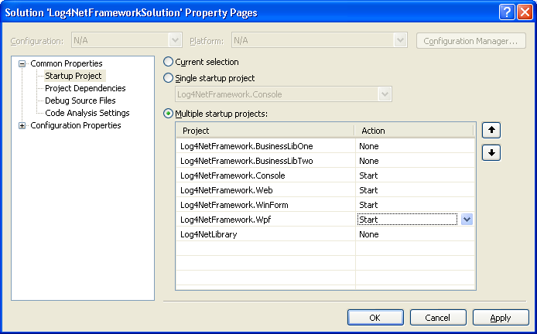
Task: Select the Common Properties tree label
Action: tap(67, 63)
